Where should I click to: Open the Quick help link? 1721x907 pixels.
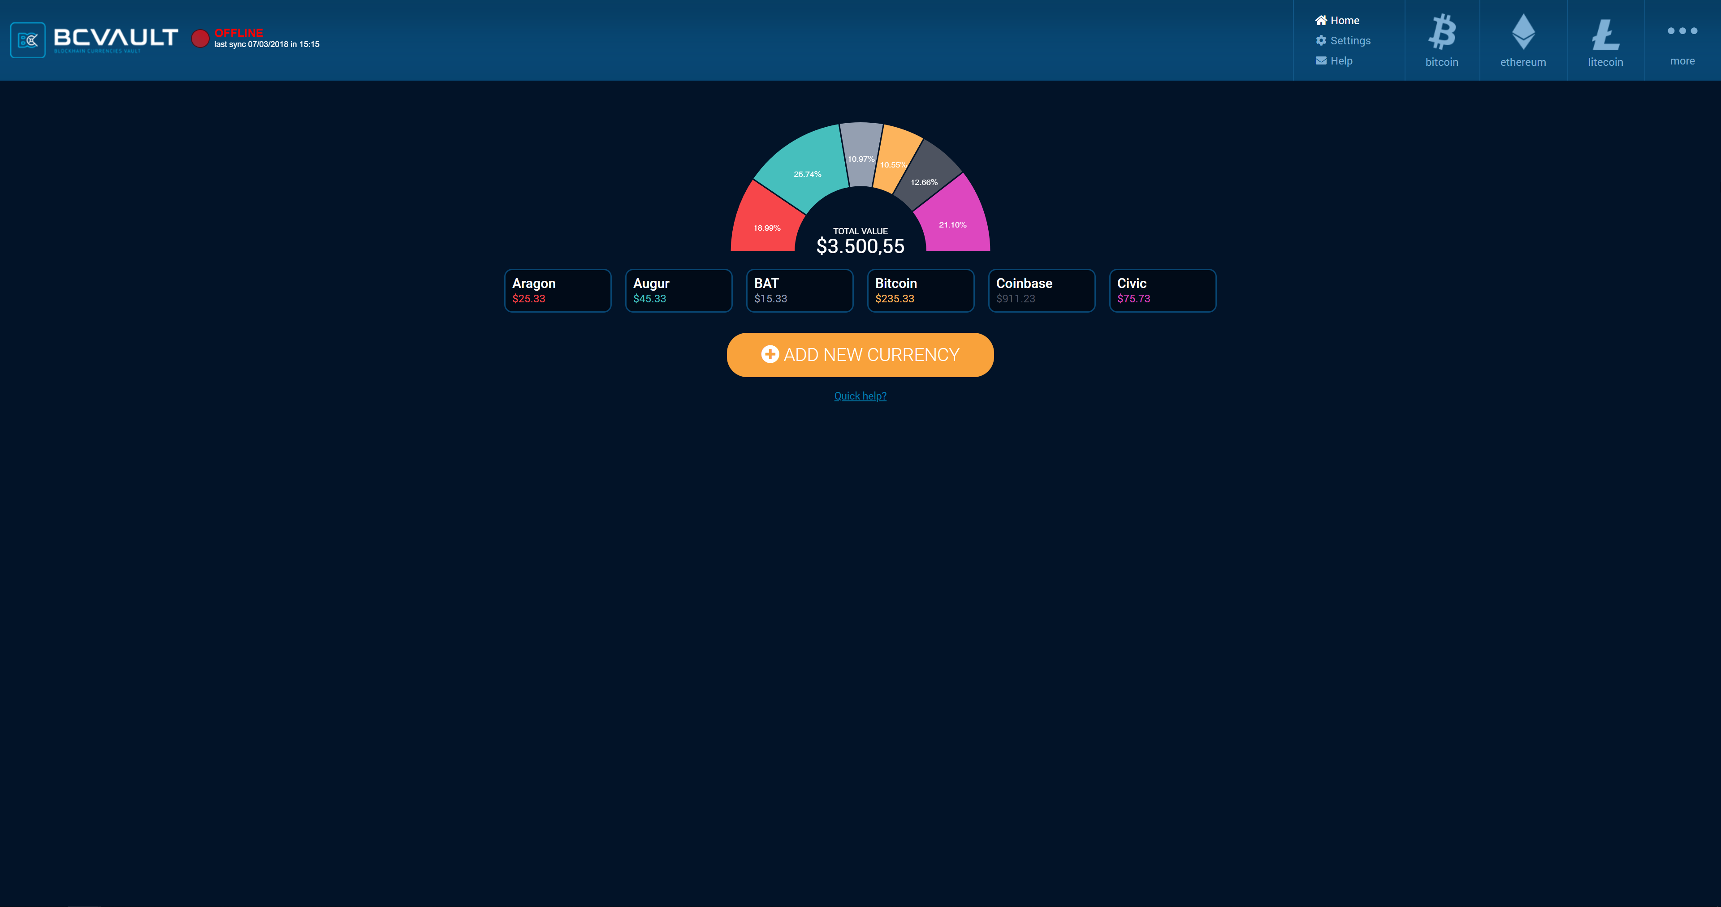click(x=860, y=396)
